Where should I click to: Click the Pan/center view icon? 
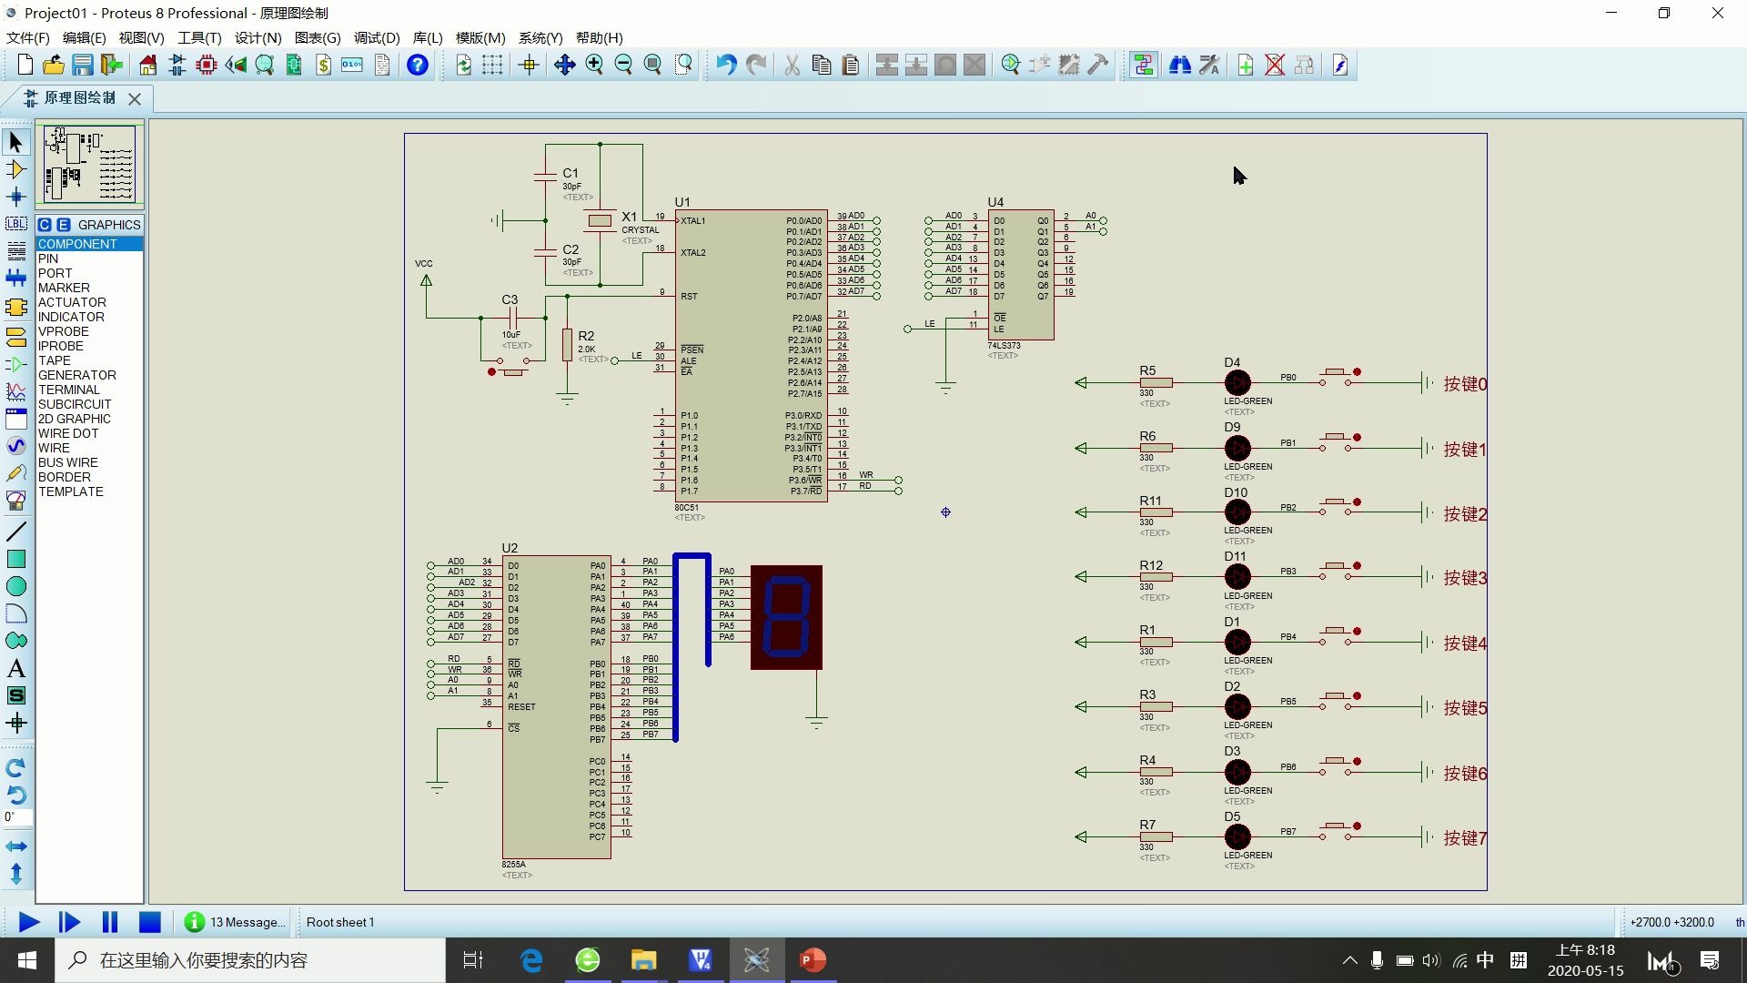click(565, 65)
